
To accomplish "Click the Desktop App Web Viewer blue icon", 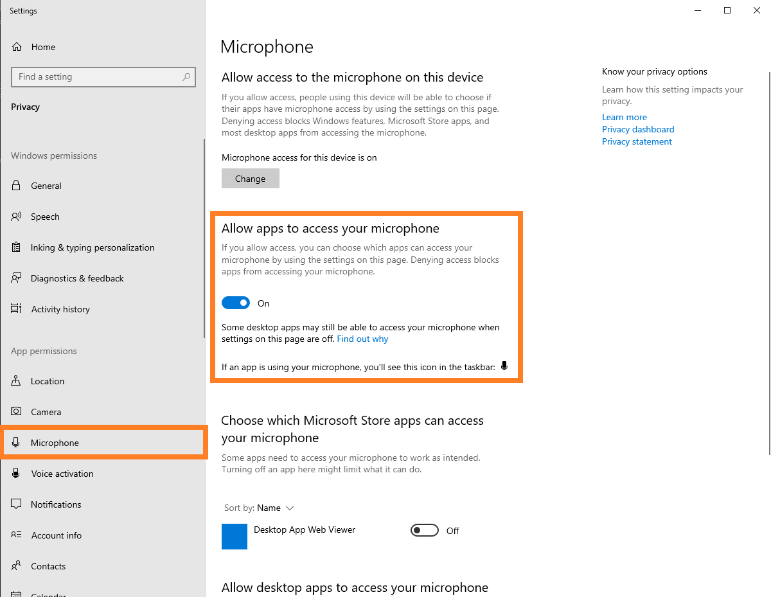I will point(235,537).
